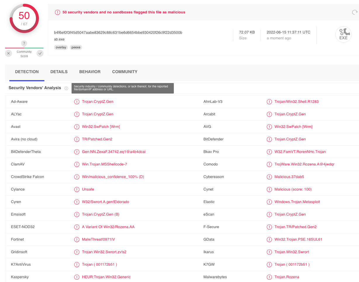Screen dimensions: 359x282
Task: Click the warning icon next to Win.Trojan.MSShellcode-7
Action: pyautogui.click(x=77, y=164)
